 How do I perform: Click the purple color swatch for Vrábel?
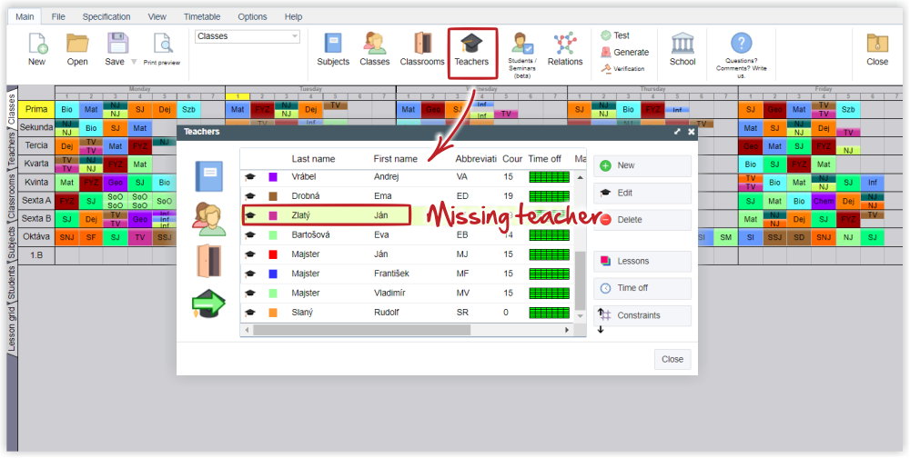(272, 176)
